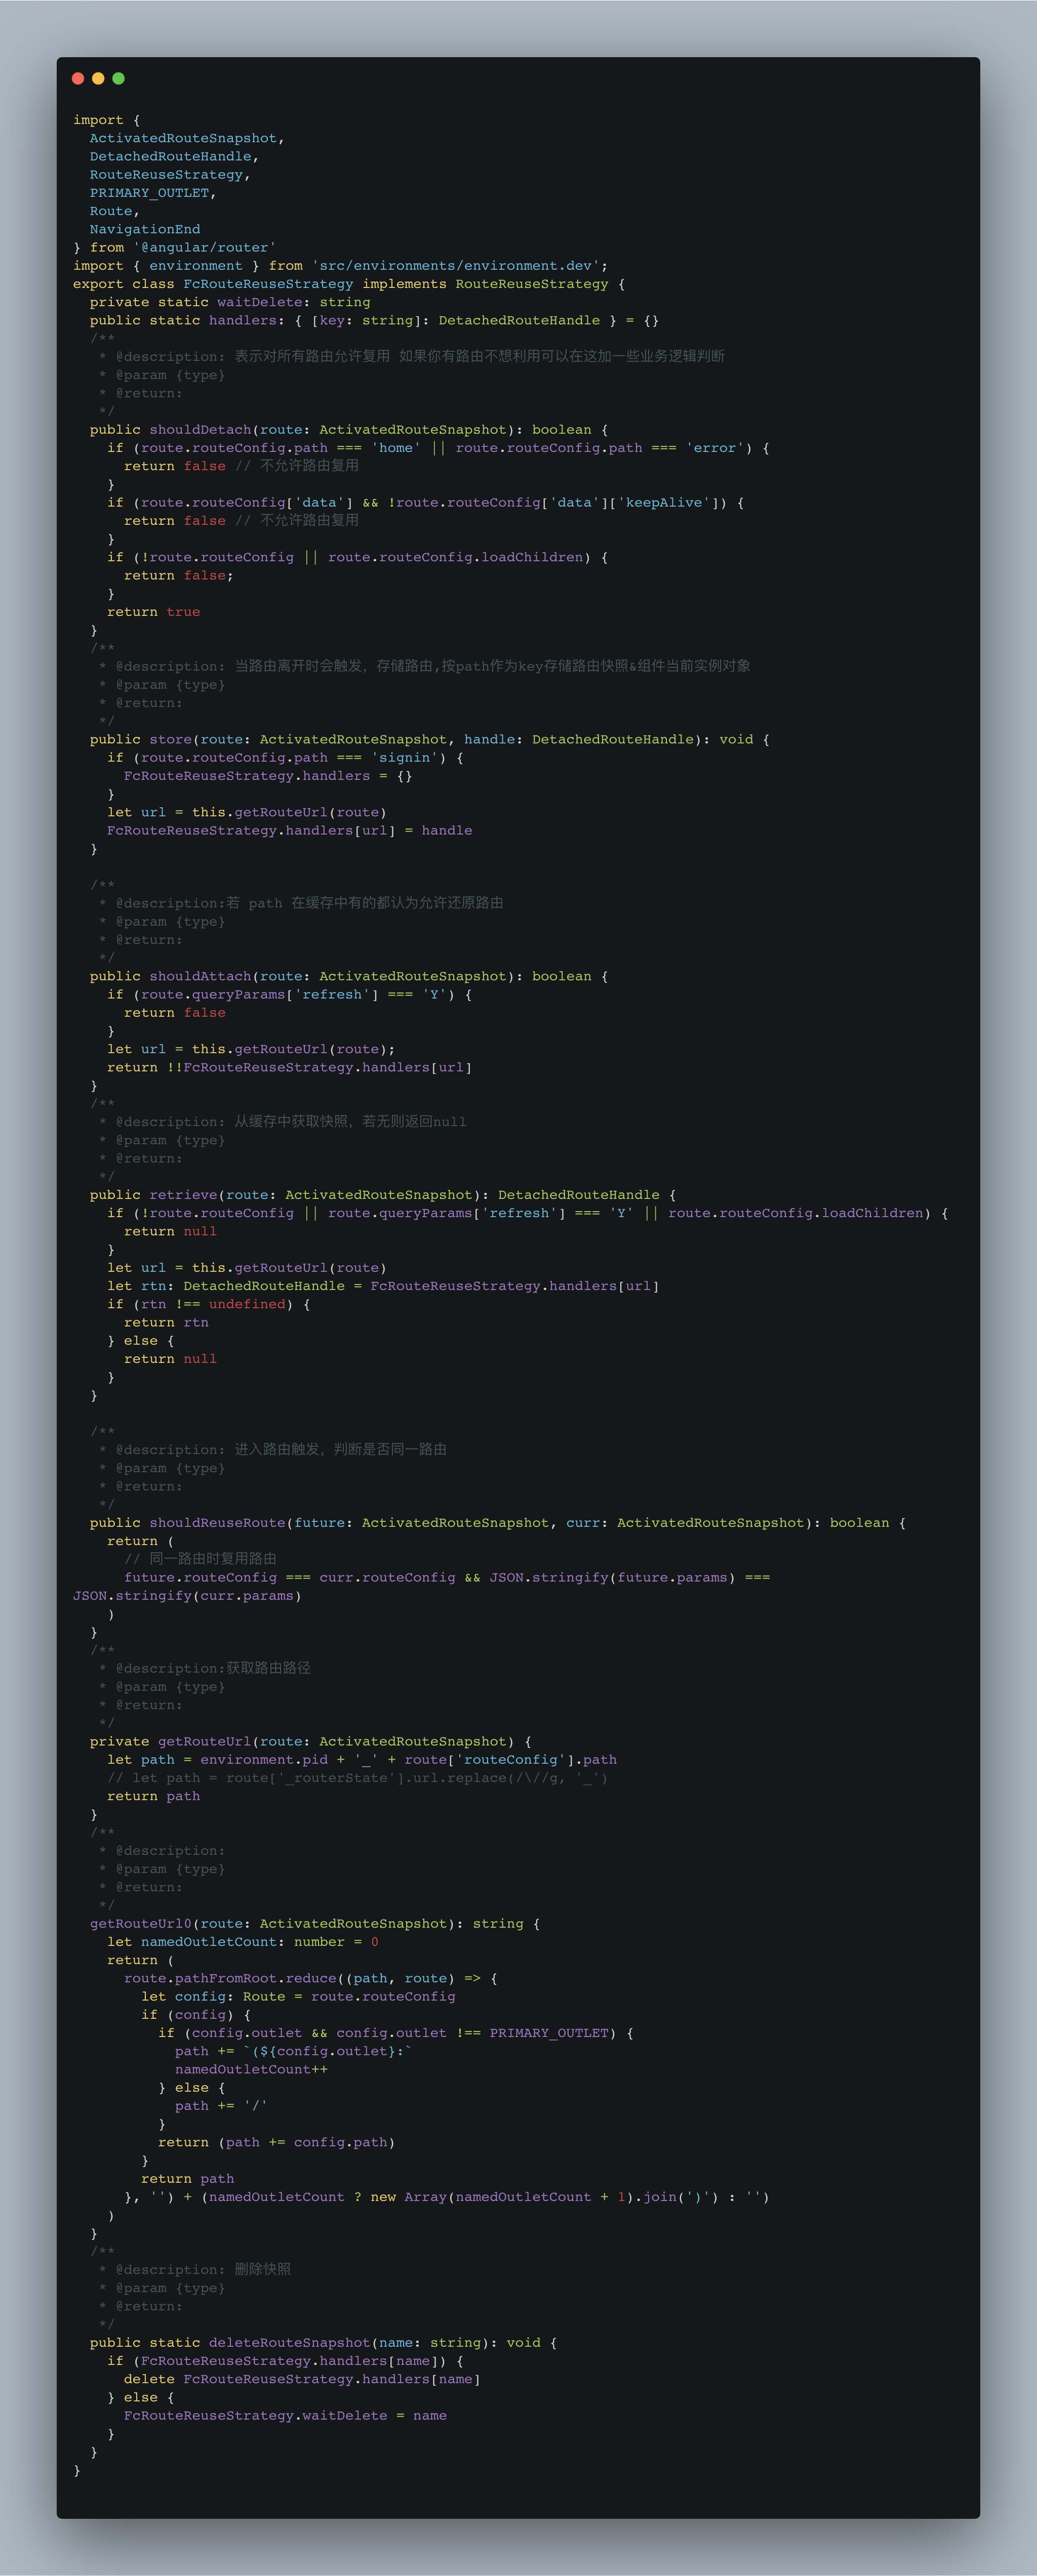
Task: Click FcRouteReuseStrategy.waitDelete = name line
Action: 285,2415
